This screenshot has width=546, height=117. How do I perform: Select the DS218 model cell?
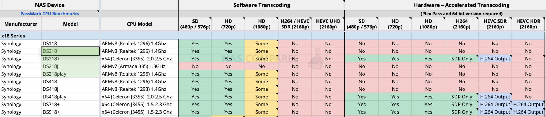[70, 51]
